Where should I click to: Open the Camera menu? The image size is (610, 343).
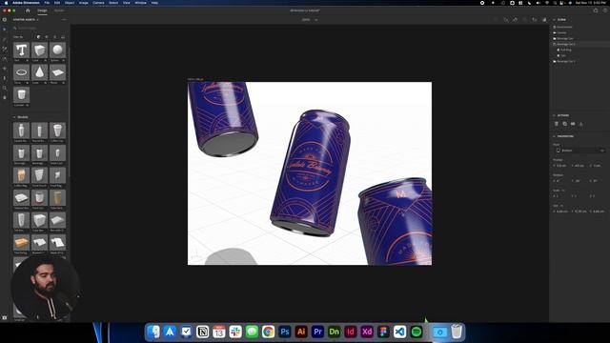click(x=98, y=3)
